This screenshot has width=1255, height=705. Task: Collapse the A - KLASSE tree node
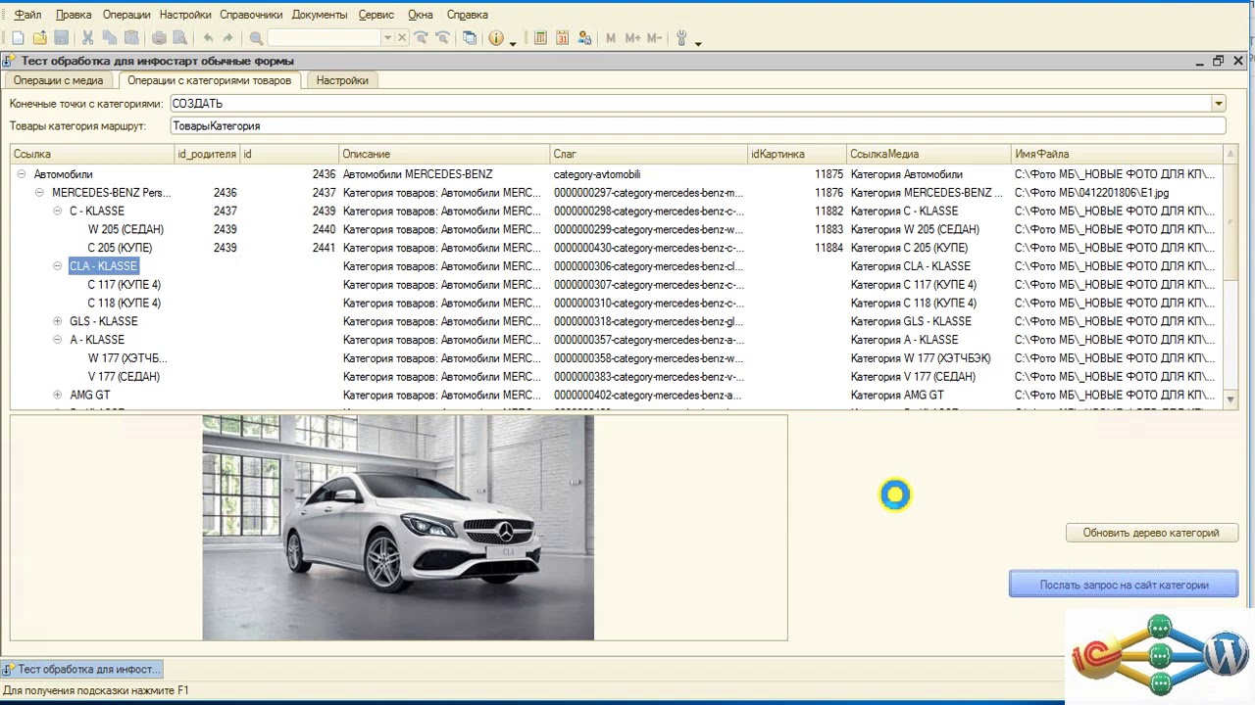point(58,340)
